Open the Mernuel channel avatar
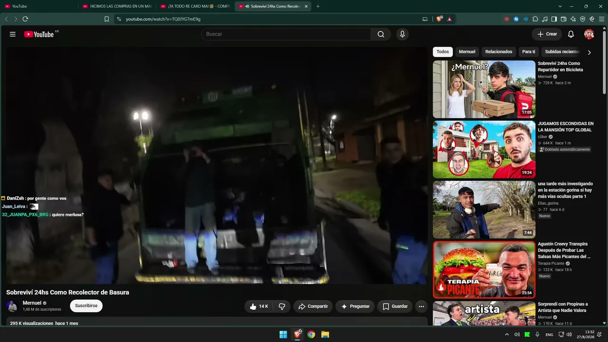 [12, 306]
